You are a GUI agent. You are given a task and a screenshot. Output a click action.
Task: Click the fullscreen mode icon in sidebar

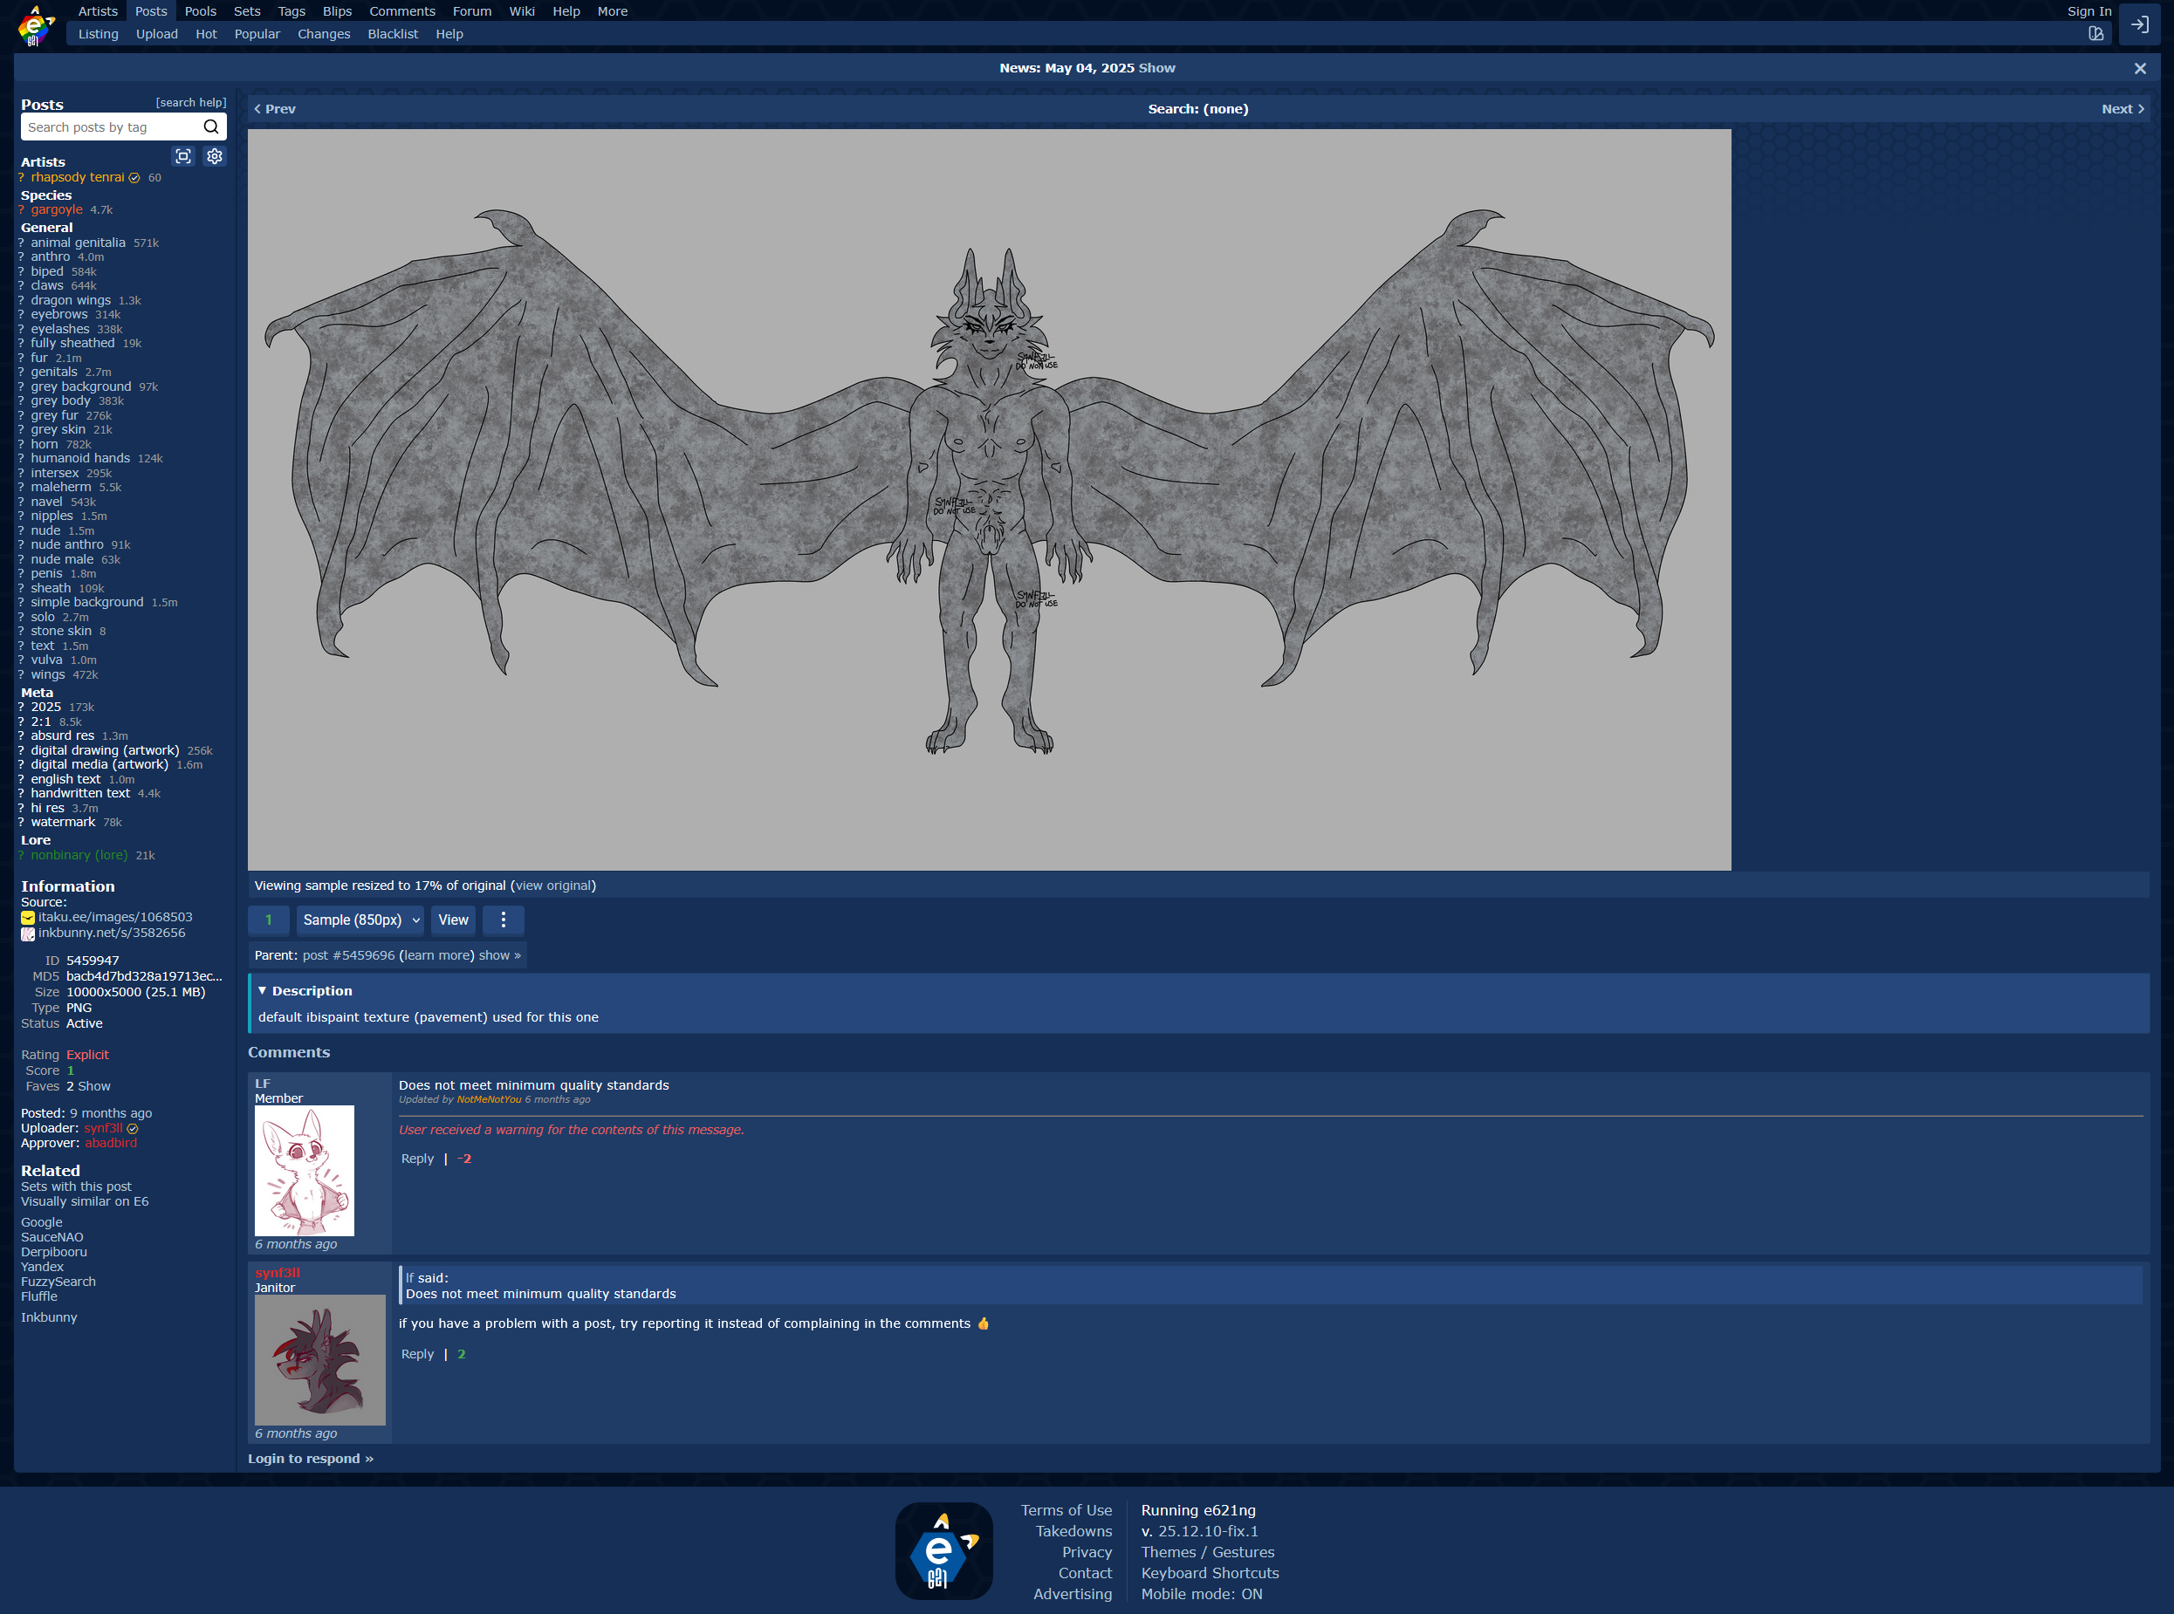coord(182,156)
